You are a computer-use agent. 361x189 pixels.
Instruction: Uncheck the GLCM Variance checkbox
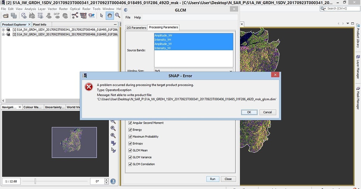coord(130,158)
